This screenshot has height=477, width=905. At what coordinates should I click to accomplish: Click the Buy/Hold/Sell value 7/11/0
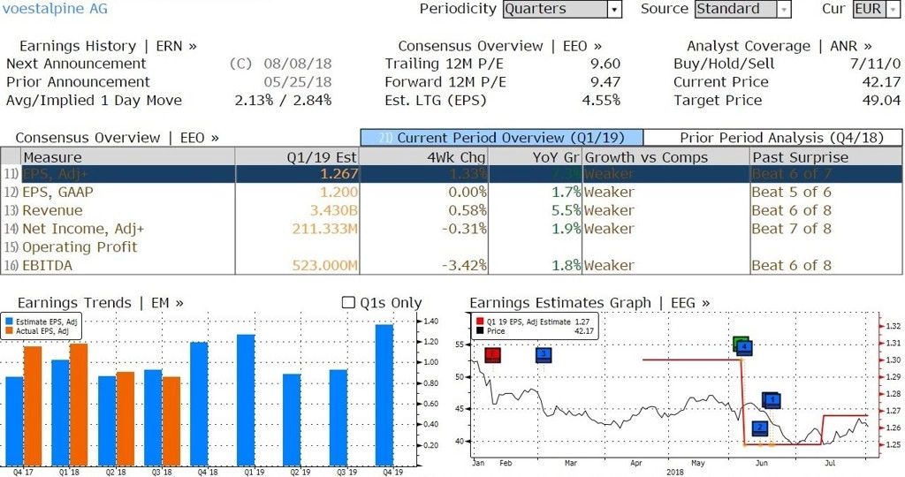[x=875, y=64]
